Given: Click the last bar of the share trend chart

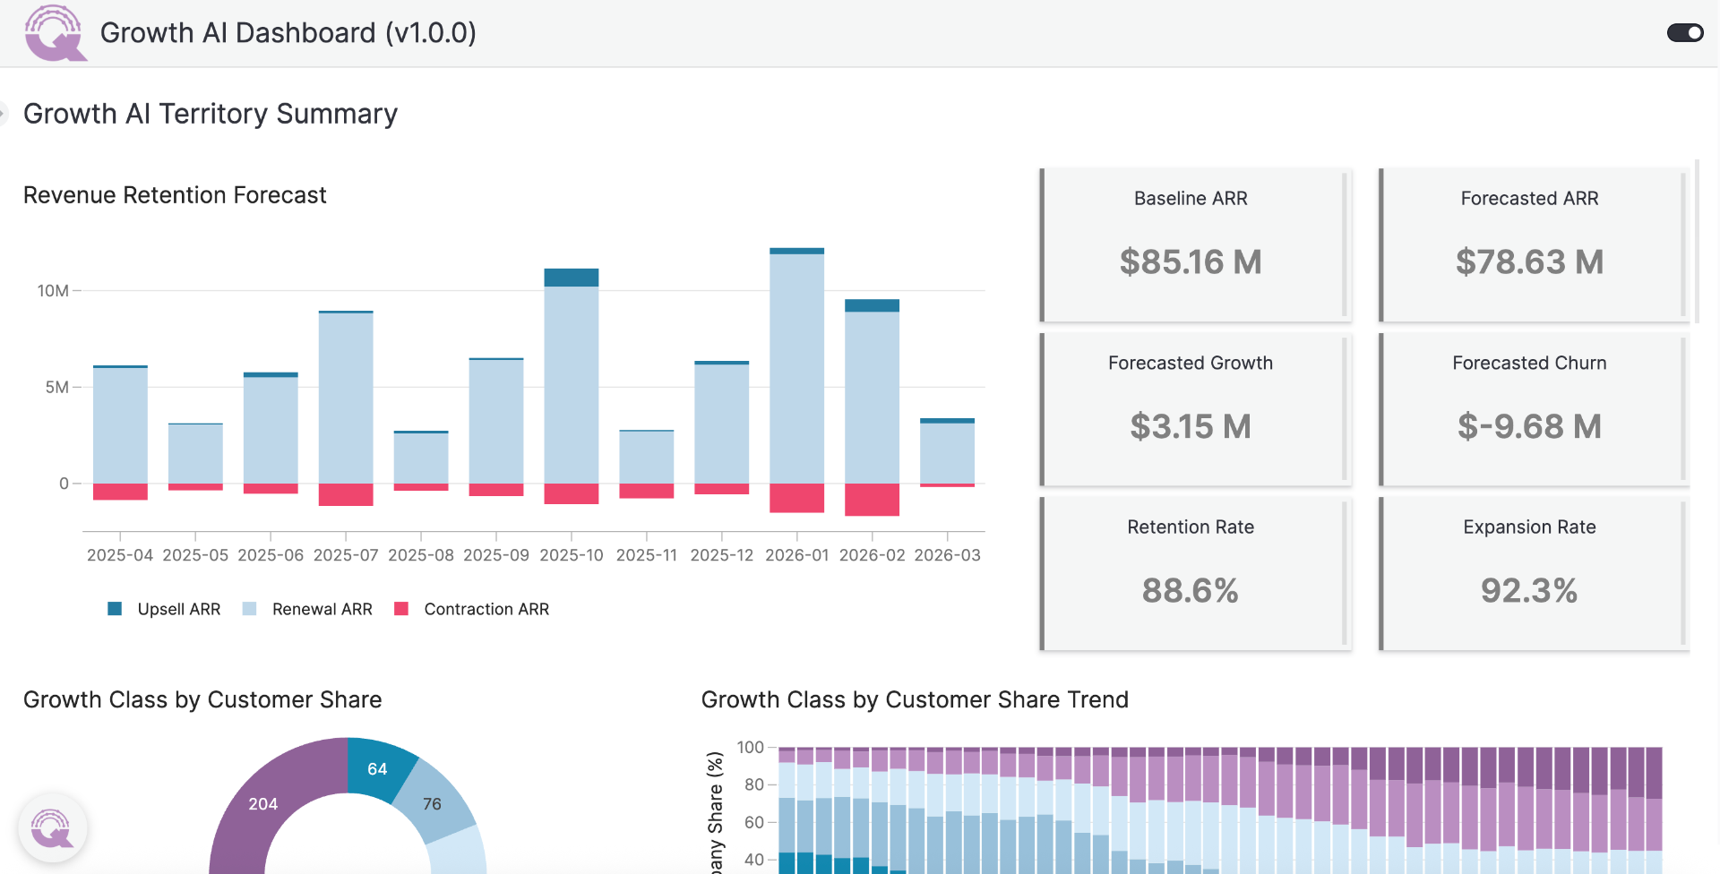Looking at the screenshot, I should [x=1654, y=810].
